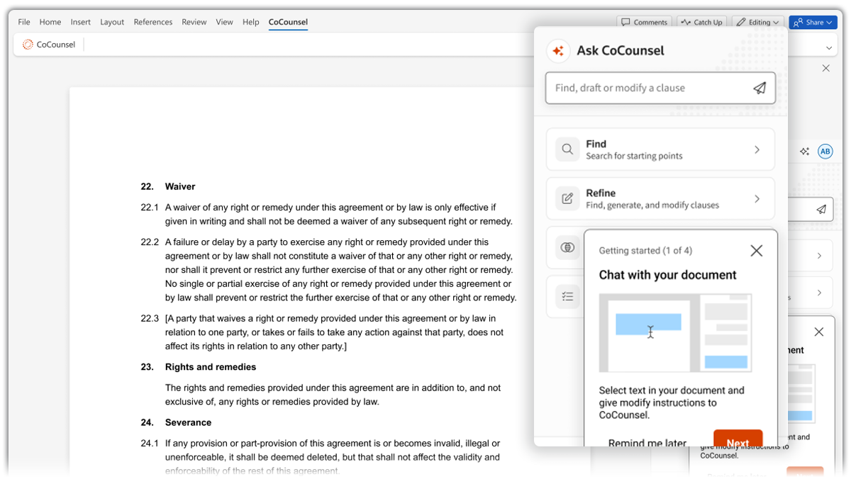
Task: Open the Editing mode dropdown
Action: click(757, 22)
